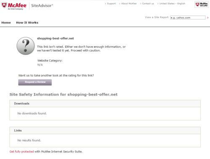
Task: Open the Home menu item
Action: 6,23
